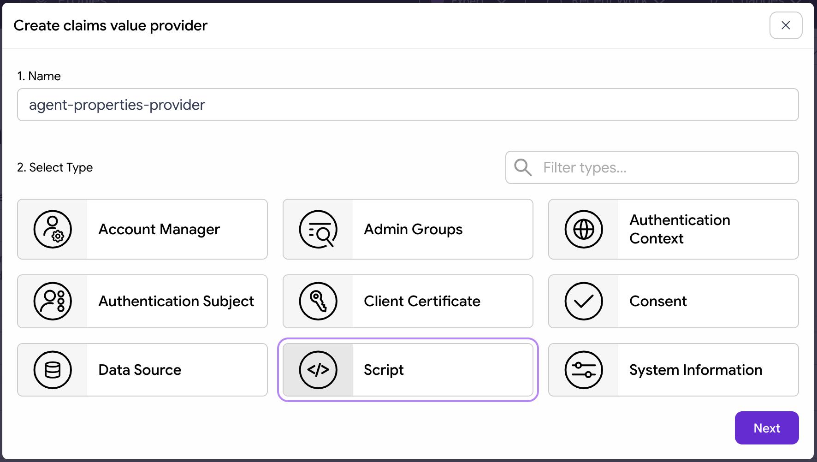This screenshot has height=462, width=817.
Task: Click the Client Certificate key icon
Action: [x=318, y=301]
